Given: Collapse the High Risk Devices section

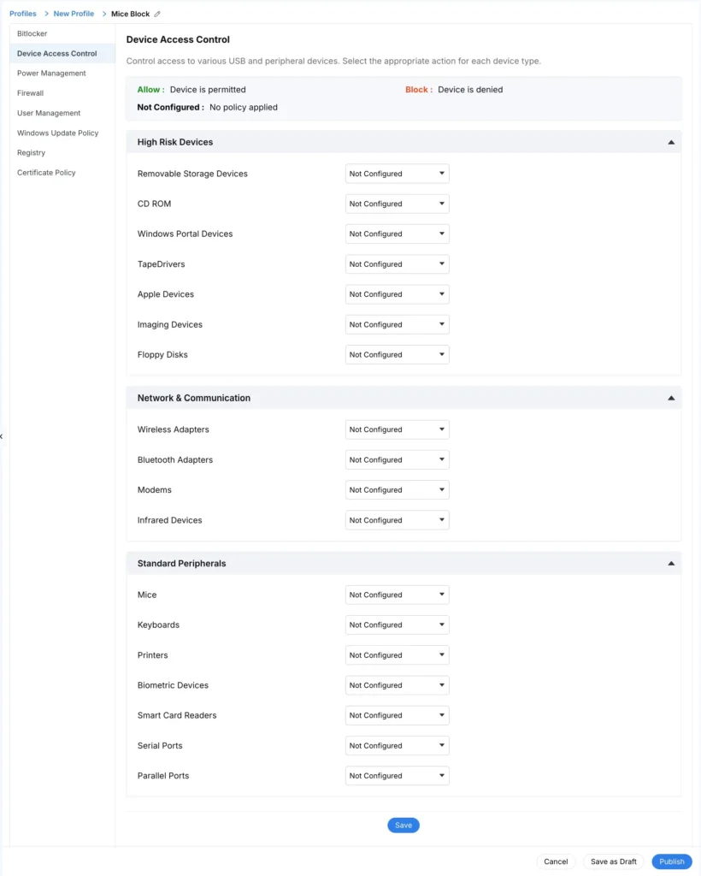Looking at the screenshot, I should click(x=671, y=143).
